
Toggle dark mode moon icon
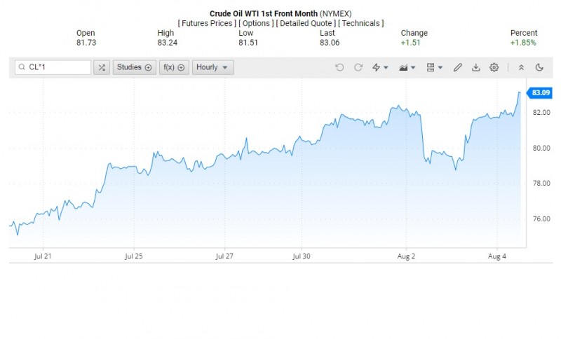click(x=539, y=67)
